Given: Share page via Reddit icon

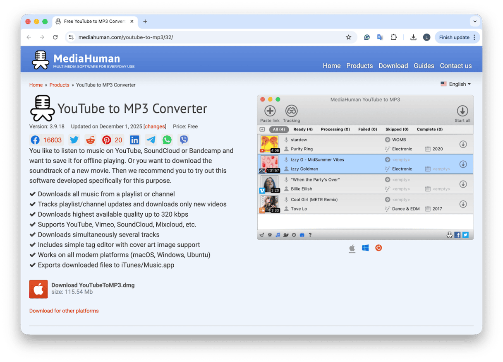Looking at the screenshot, I should [90, 140].
